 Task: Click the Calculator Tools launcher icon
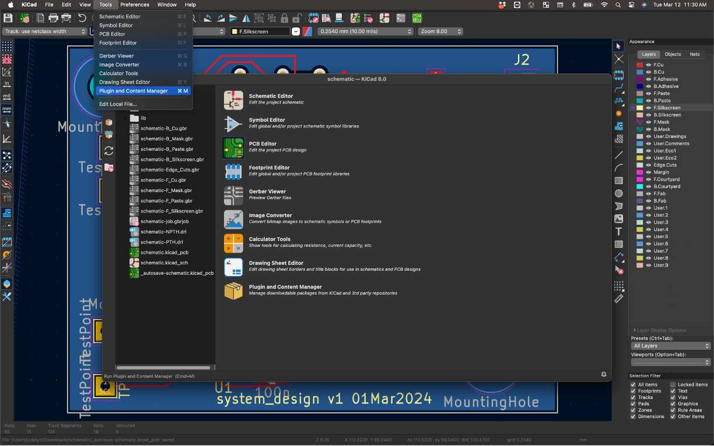(233, 243)
